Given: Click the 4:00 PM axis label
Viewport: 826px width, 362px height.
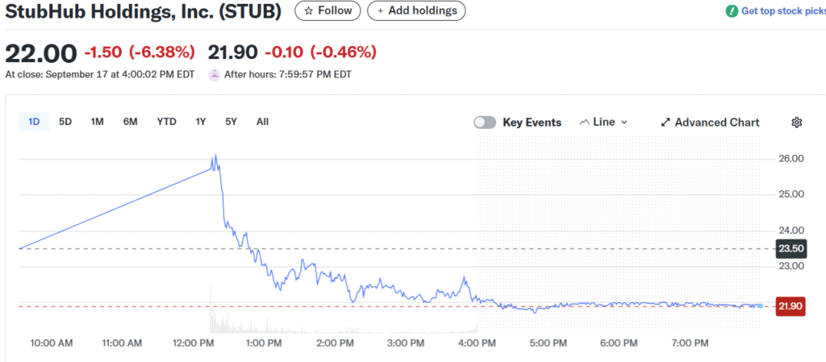Looking at the screenshot, I should (478, 343).
